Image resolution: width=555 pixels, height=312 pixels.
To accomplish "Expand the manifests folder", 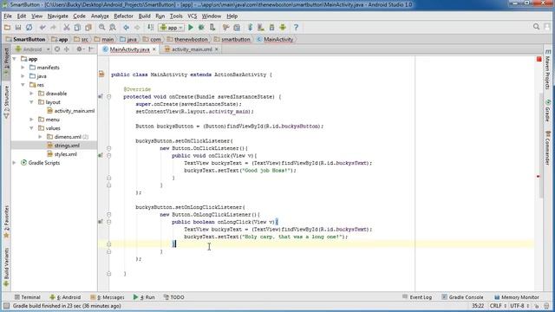I will [x=23, y=68].
